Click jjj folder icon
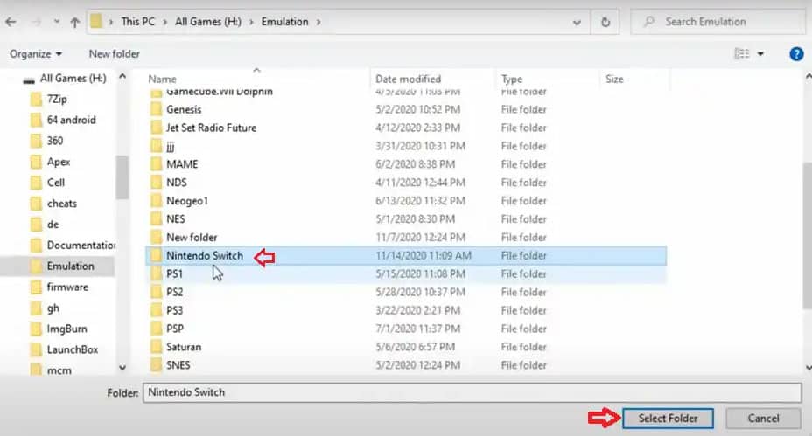 [156, 146]
